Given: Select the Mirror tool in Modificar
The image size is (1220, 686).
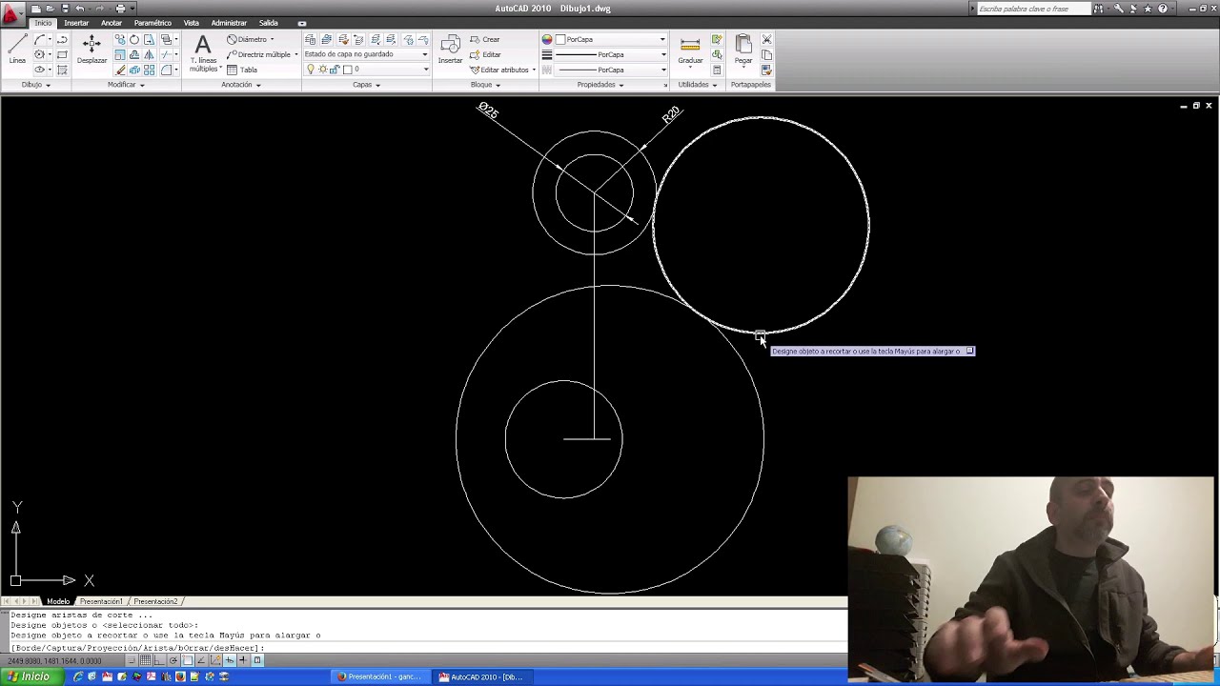Looking at the screenshot, I should (x=149, y=54).
